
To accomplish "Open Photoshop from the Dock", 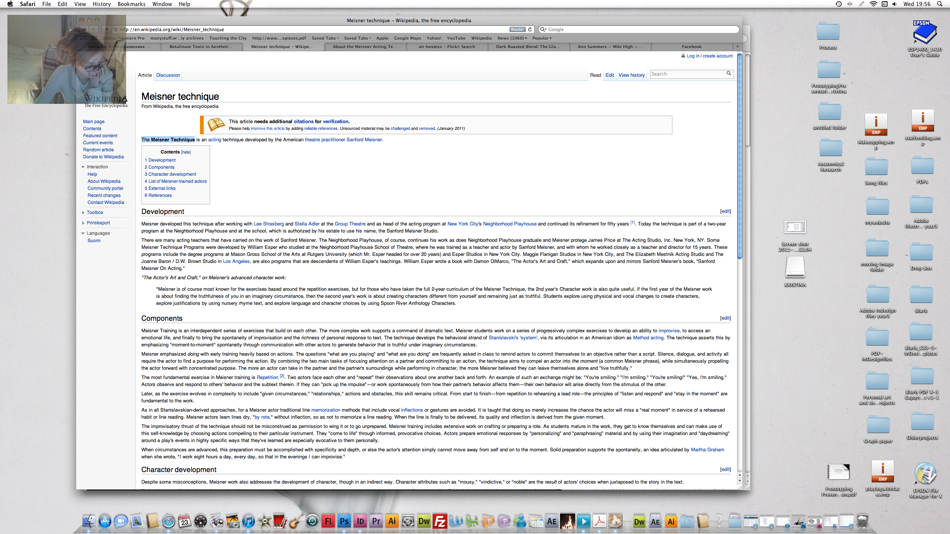I will pos(344,521).
